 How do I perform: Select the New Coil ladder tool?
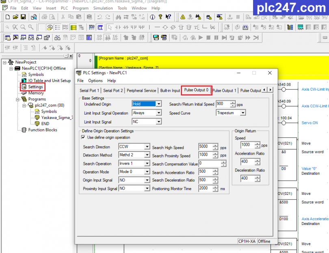165,27
